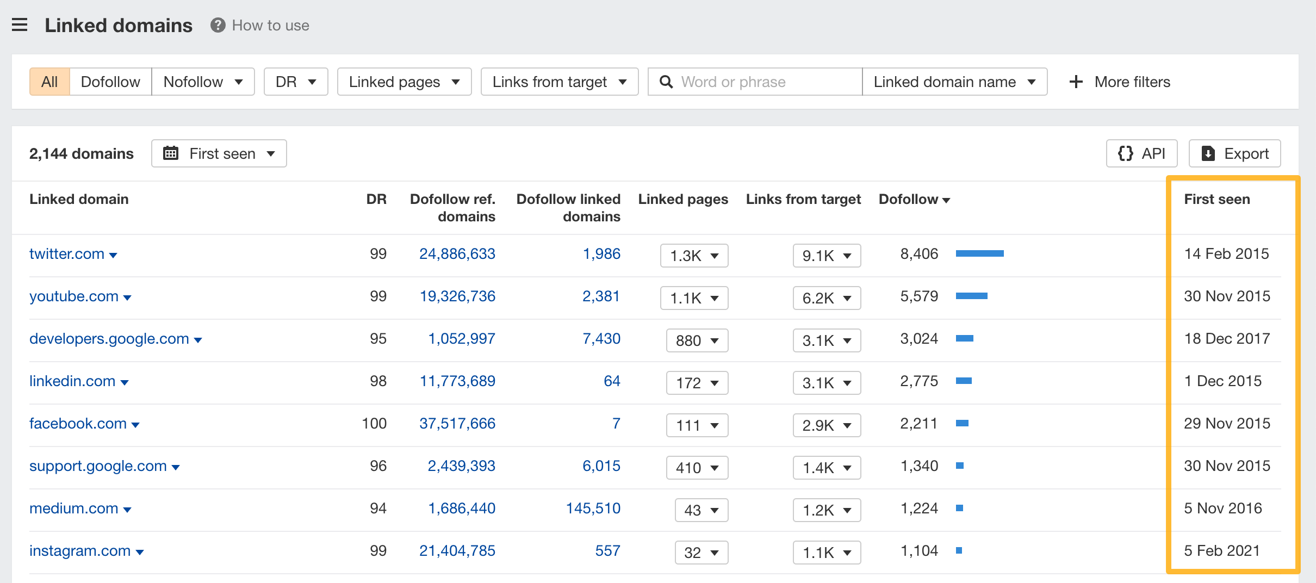The image size is (1316, 583).
Task: Click the youtube.com dofollow bar
Action: click(972, 296)
